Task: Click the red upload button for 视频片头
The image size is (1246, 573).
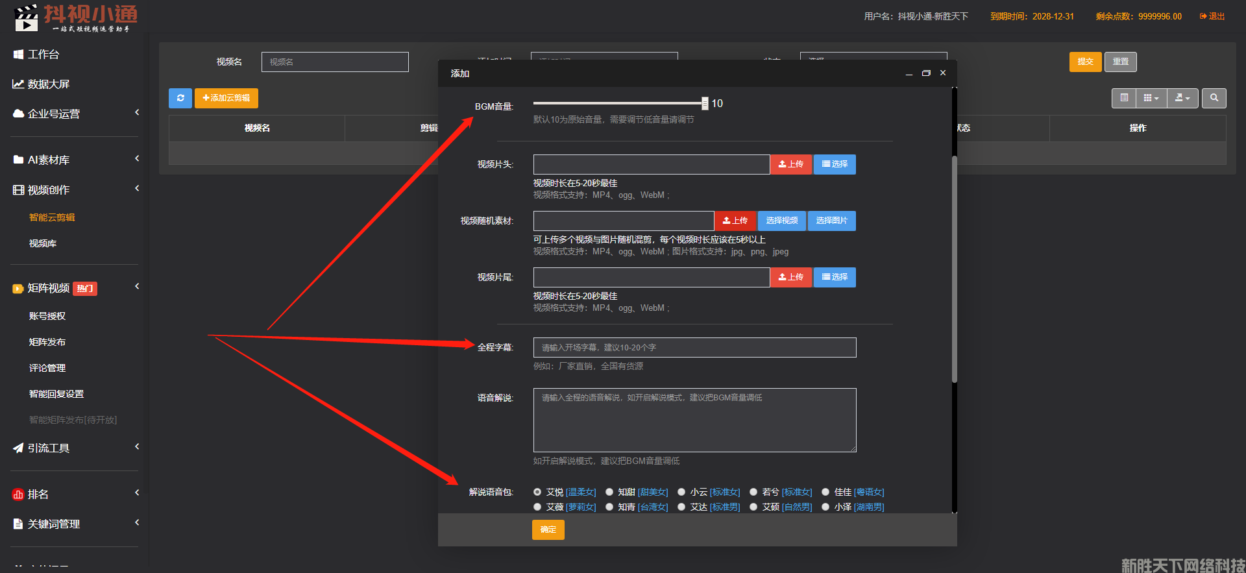Action: (x=790, y=165)
